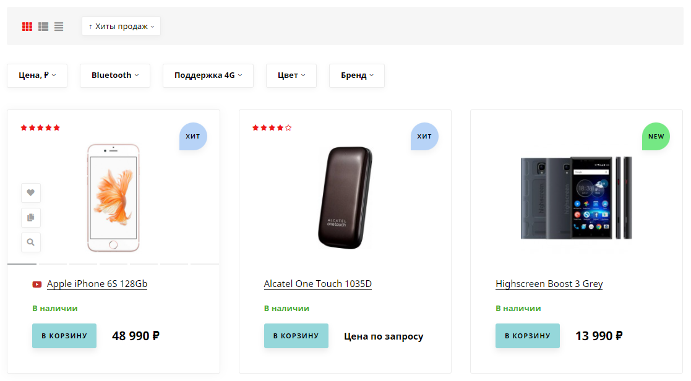Select first image slider segment under iPhone
Viewport: 691px width, 381px height.
tap(22, 264)
